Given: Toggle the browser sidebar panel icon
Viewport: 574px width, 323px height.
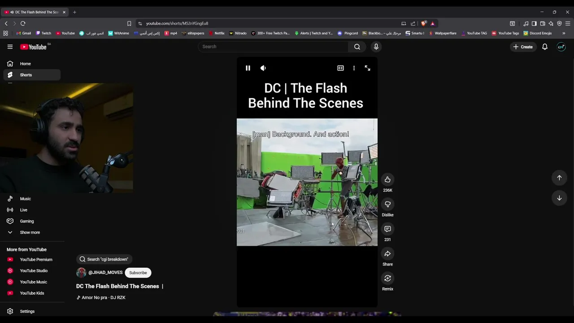Looking at the screenshot, I should pos(534,23).
